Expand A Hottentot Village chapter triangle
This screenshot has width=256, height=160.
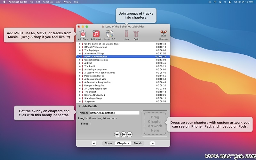click(79, 53)
